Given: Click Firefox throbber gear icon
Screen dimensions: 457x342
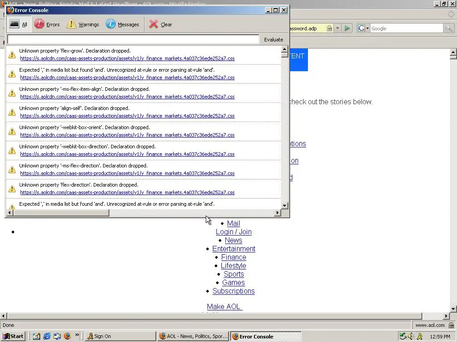Looking at the screenshot, I should (x=451, y=14).
